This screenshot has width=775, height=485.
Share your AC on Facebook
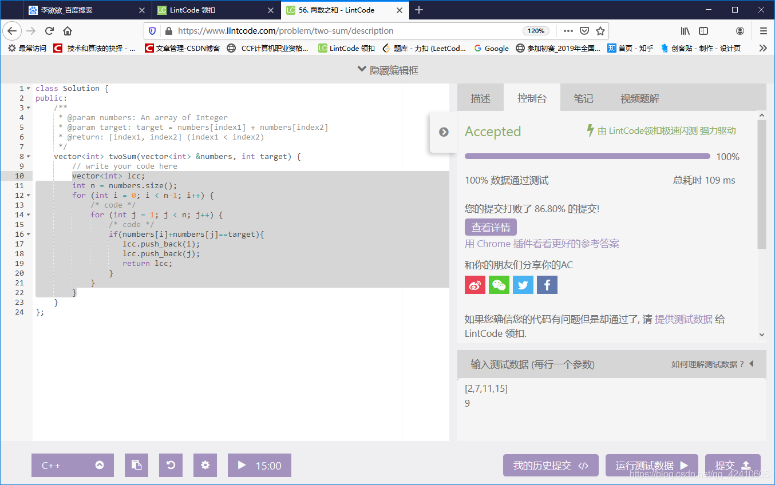[547, 284]
